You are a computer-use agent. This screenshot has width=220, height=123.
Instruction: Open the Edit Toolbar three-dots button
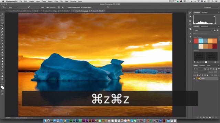[2, 82]
